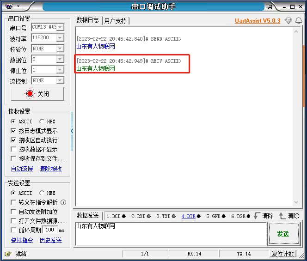Screen dimensions: 307x261
Task: Enable 转义符指令解析 checkbox
Action: click(13, 202)
